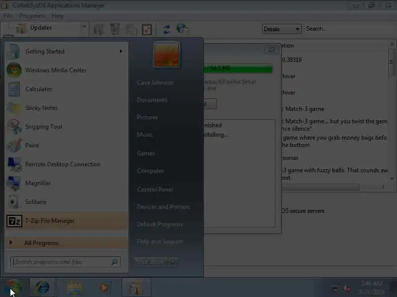Open Paint from Start menu
This screenshot has height=297, width=397.
pyautogui.click(x=66, y=146)
